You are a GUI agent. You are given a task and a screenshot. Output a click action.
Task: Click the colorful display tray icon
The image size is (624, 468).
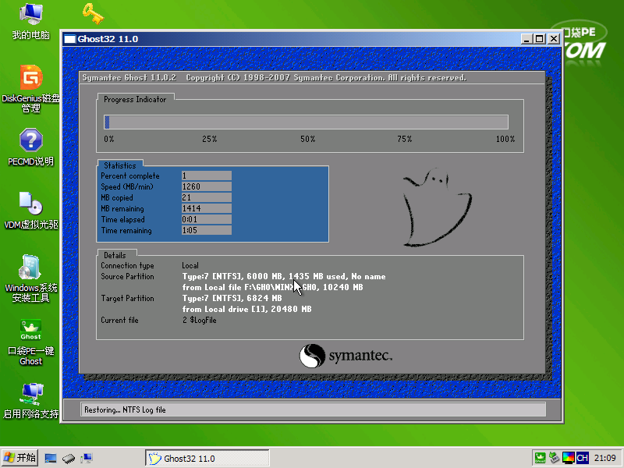pyautogui.click(x=568, y=458)
